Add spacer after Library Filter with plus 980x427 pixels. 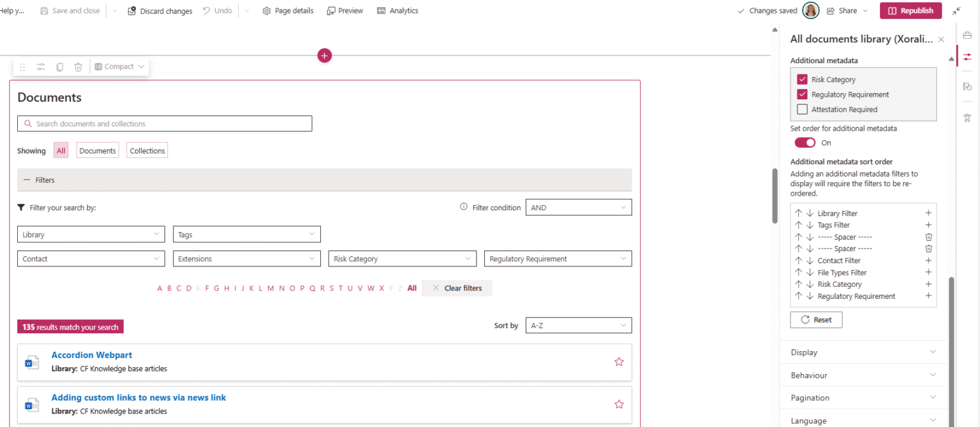pyautogui.click(x=928, y=213)
